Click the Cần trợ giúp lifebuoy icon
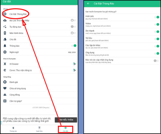Viewport: 161px width, 134px height. point(5,101)
